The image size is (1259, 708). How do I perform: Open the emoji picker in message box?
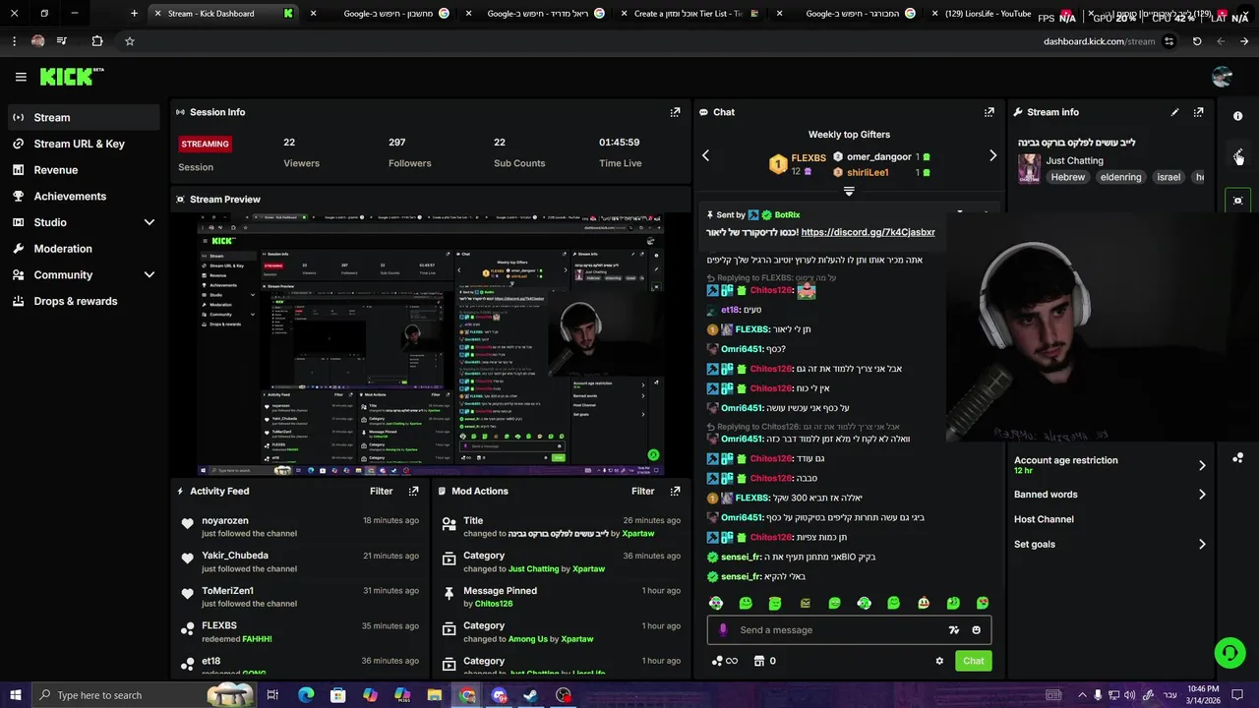(x=976, y=630)
